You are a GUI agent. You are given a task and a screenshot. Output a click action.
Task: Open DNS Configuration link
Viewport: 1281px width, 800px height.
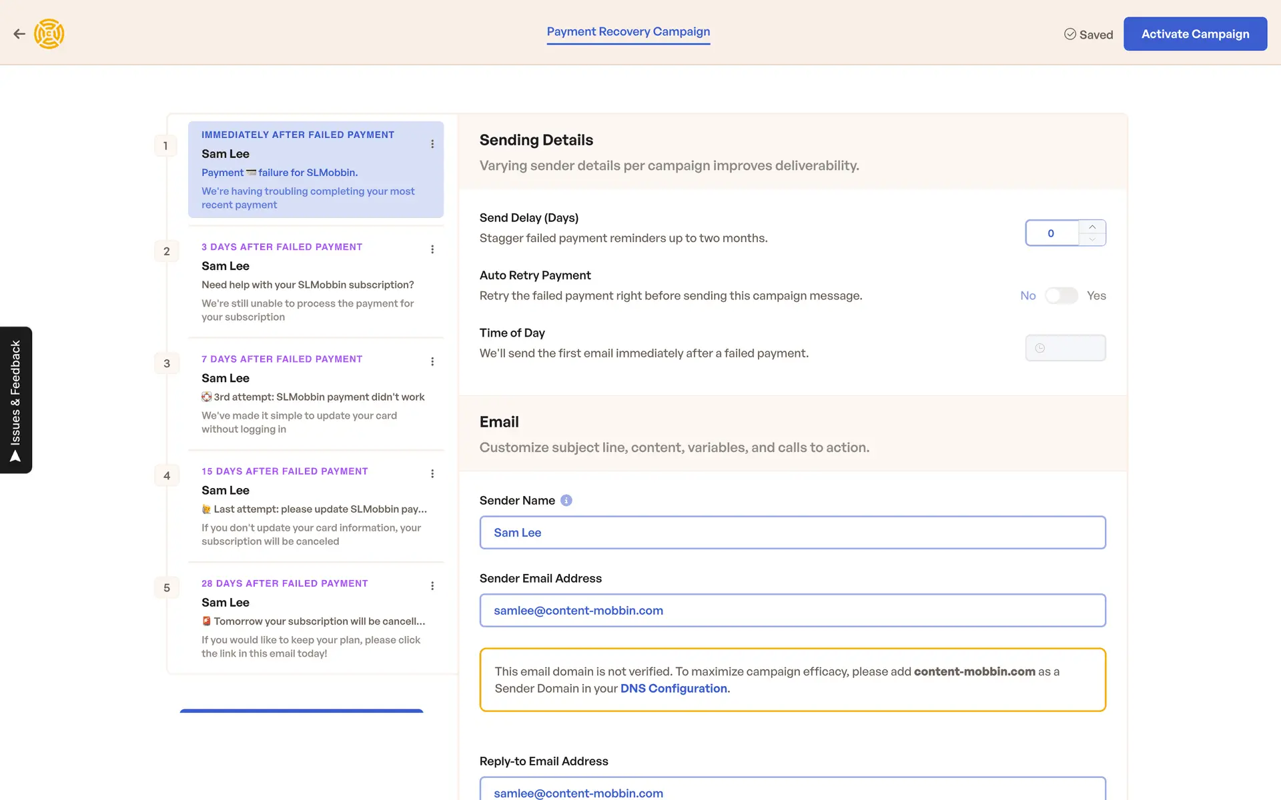click(673, 689)
